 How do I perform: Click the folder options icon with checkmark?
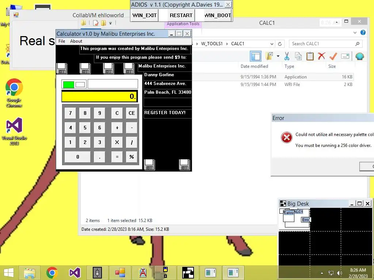point(269,57)
